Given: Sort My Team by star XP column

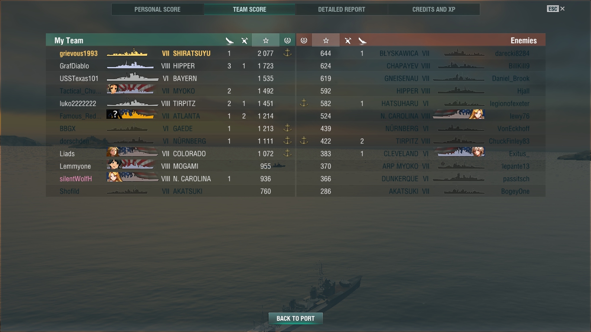Looking at the screenshot, I should [x=266, y=40].
